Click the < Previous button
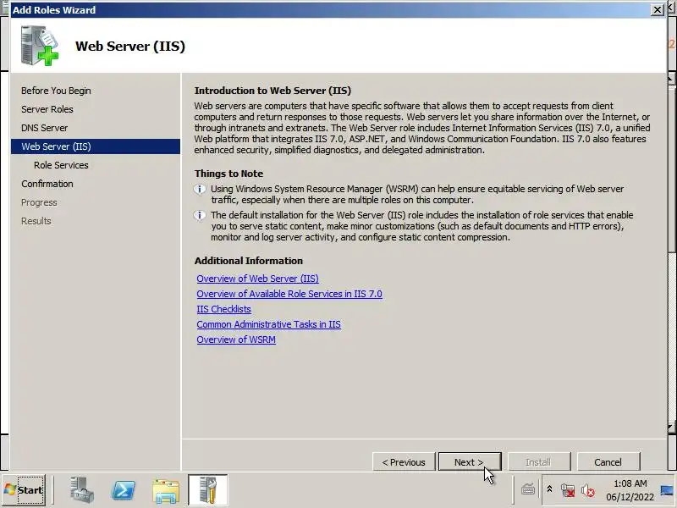 (x=404, y=462)
